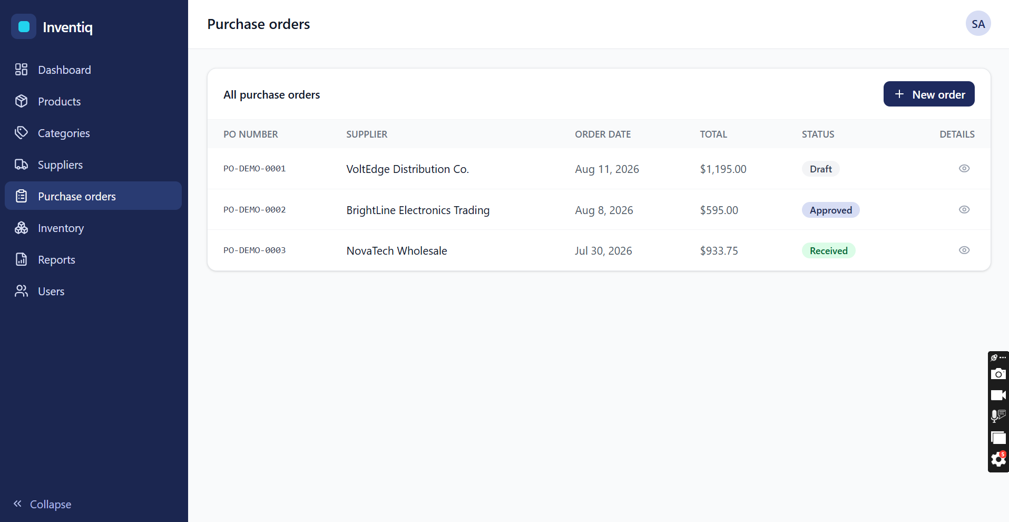This screenshot has height=522, width=1009.
Task: Start video recording in the capture toolbar
Action: [x=998, y=395]
